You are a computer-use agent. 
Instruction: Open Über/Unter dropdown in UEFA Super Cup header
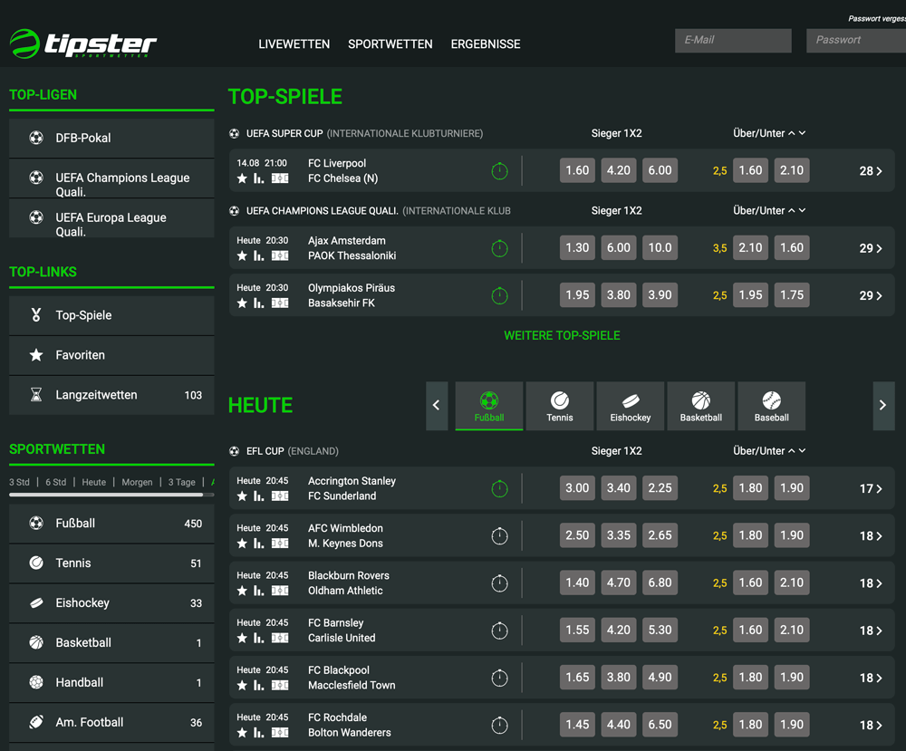[769, 133]
